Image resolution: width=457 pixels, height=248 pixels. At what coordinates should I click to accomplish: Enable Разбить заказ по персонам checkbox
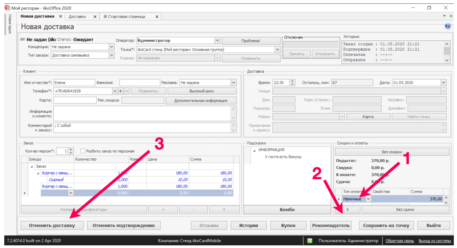83,151
